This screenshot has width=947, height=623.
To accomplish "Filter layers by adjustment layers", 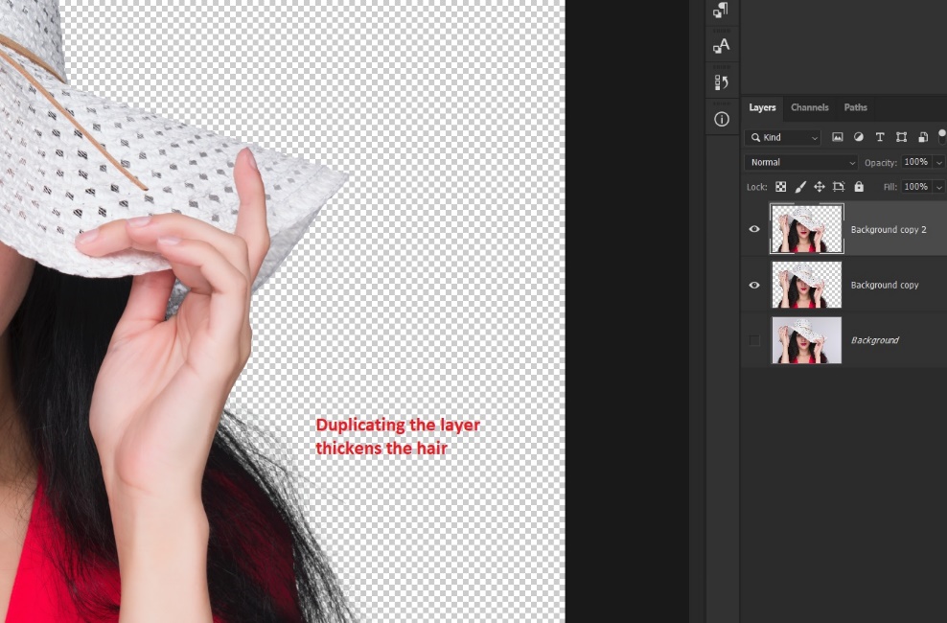I will [x=859, y=138].
